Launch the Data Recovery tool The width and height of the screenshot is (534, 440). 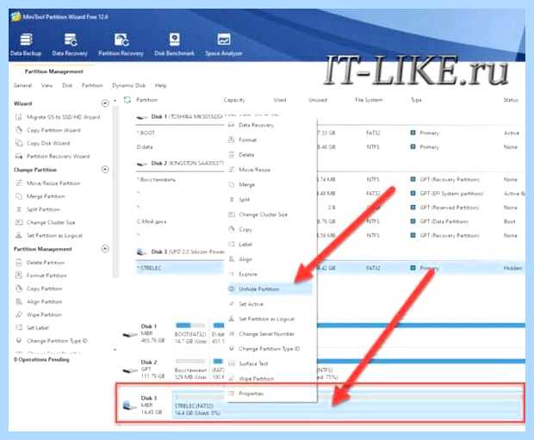click(x=70, y=44)
